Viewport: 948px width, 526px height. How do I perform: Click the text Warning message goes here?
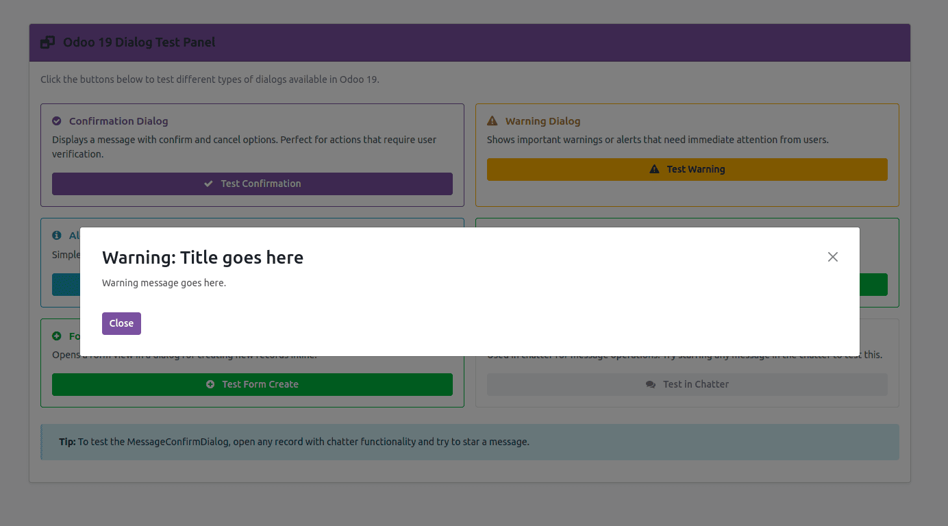[164, 282]
